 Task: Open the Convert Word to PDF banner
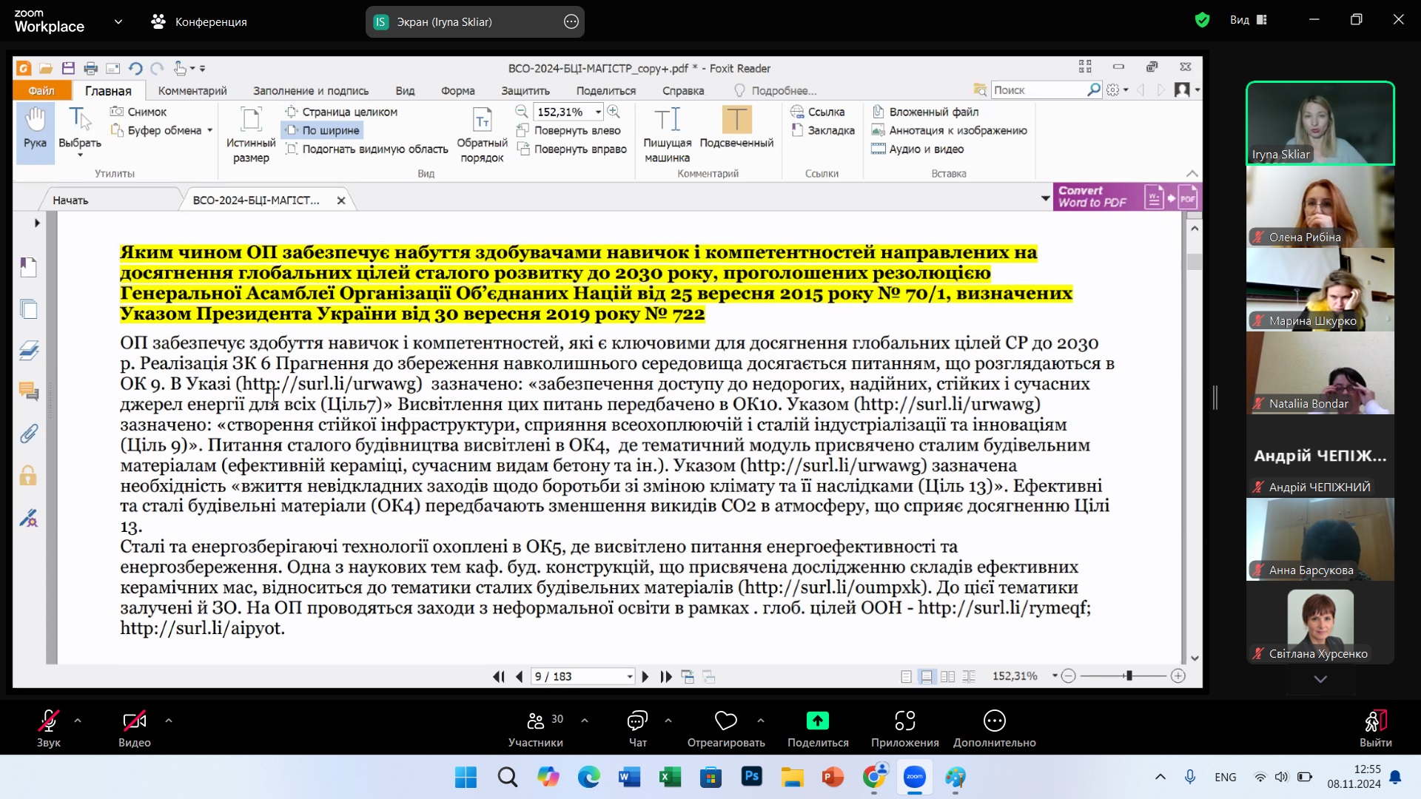(x=1126, y=197)
